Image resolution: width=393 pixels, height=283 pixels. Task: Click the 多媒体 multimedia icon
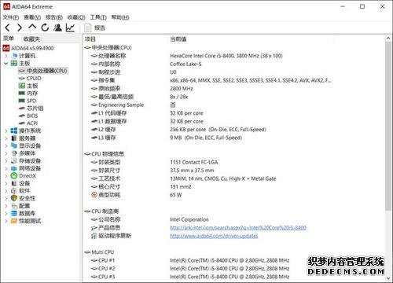pyautogui.click(x=14, y=153)
